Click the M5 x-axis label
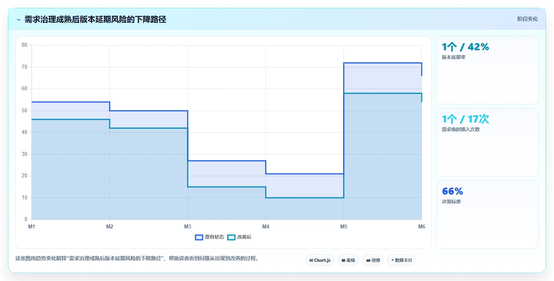Image resolution: width=554 pixels, height=281 pixels. (343, 226)
